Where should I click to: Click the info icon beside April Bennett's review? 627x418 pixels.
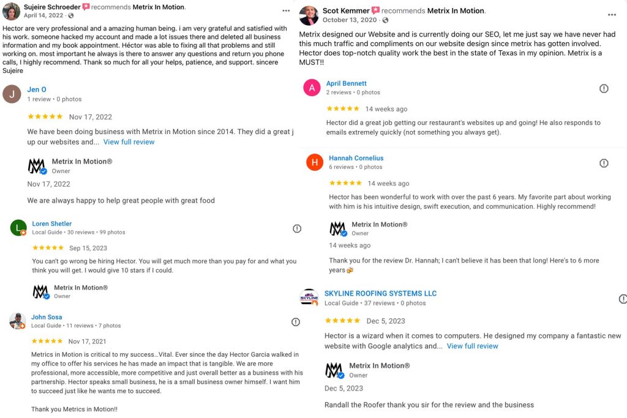coord(604,89)
